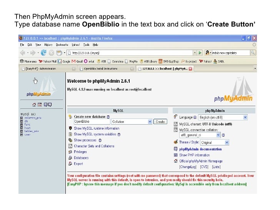Open Show PHP information link
The height and width of the screenshot is (210, 280).
coord(195,155)
